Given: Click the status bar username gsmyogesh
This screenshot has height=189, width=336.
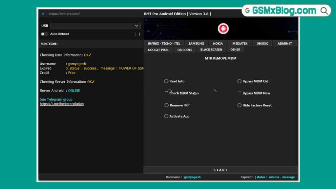Looking at the screenshot, I should [192, 177].
